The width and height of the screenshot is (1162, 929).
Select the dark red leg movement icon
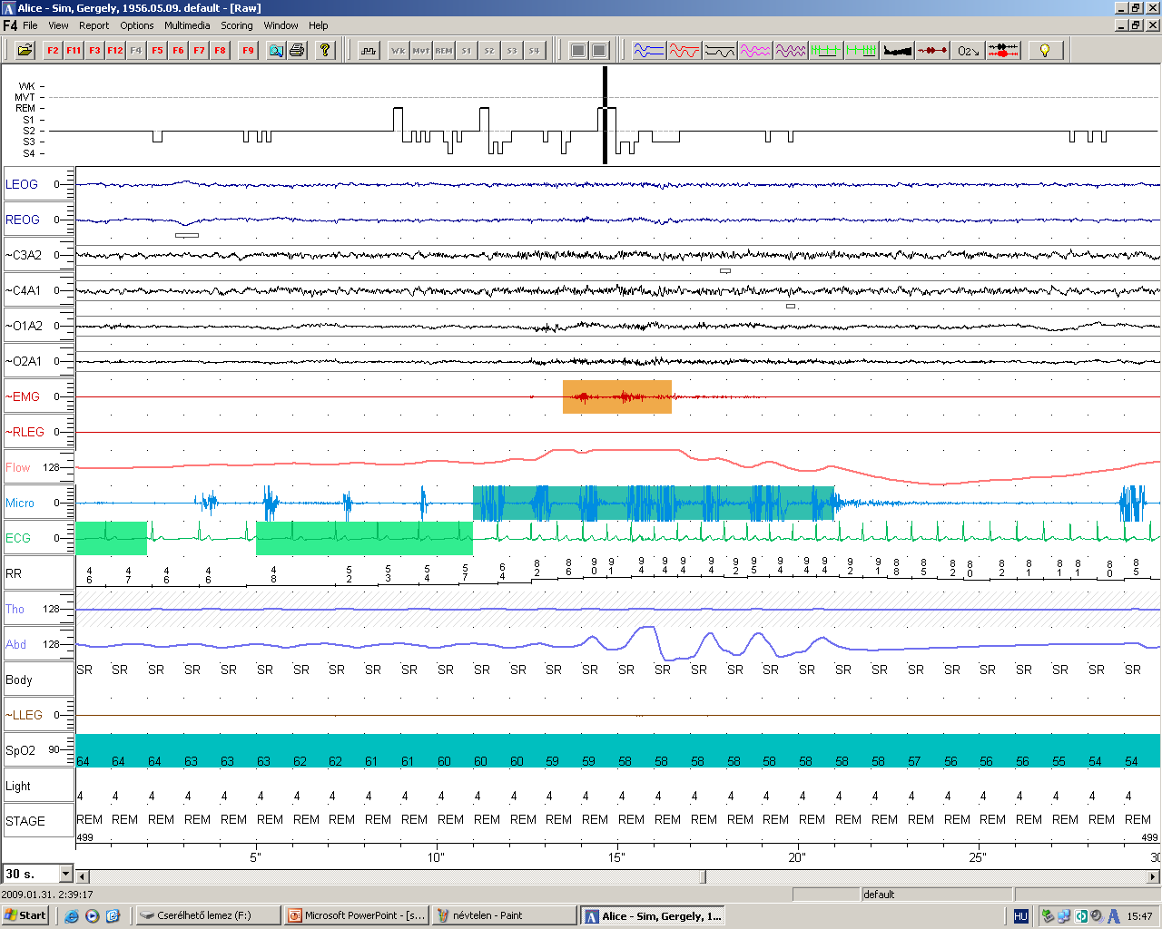(x=932, y=51)
